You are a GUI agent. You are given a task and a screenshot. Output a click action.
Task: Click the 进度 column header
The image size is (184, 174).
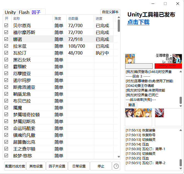click(104, 18)
